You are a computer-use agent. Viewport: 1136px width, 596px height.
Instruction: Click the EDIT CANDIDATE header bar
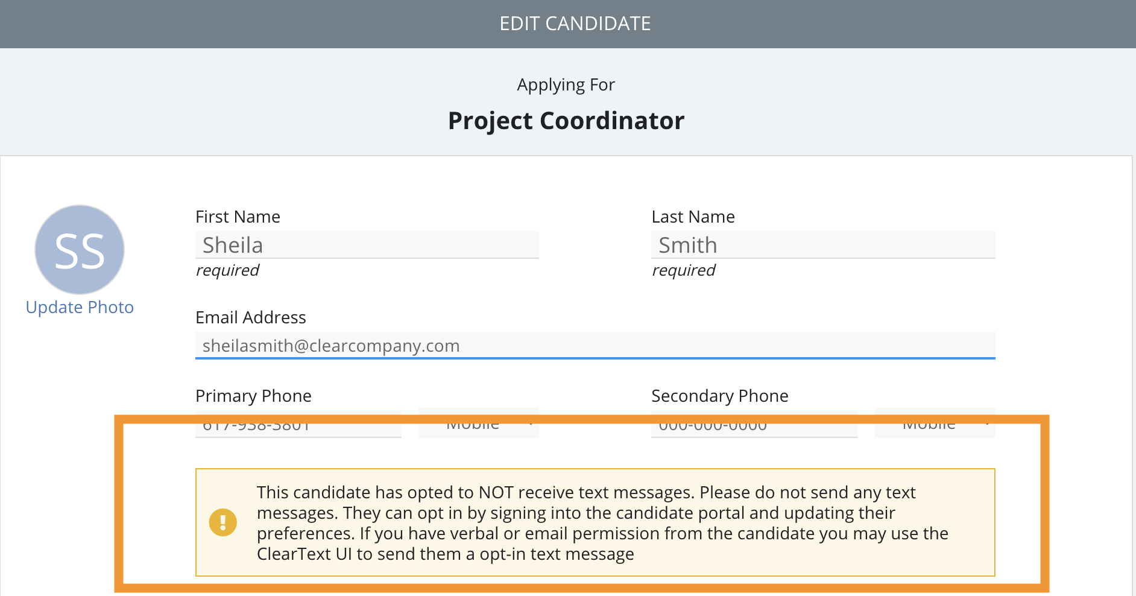point(568,24)
